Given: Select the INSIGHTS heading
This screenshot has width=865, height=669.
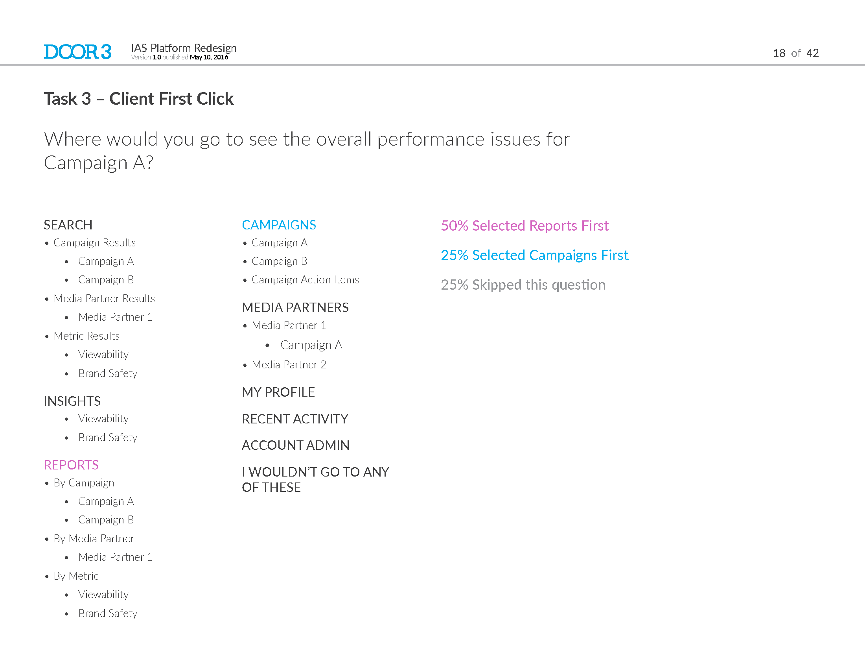Looking at the screenshot, I should coord(72,401).
